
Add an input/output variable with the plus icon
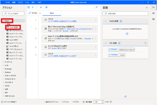pyautogui.click(x=127, y=34)
